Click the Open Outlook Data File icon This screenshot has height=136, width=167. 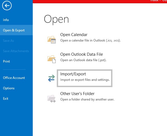pyautogui.click(x=52, y=59)
